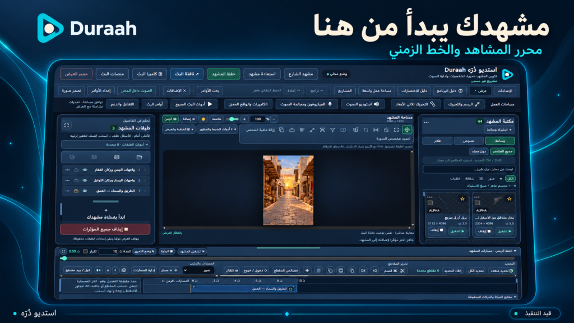Click تشغيل المشهد button above timeline
The image size is (574, 323).
pos(192,251)
